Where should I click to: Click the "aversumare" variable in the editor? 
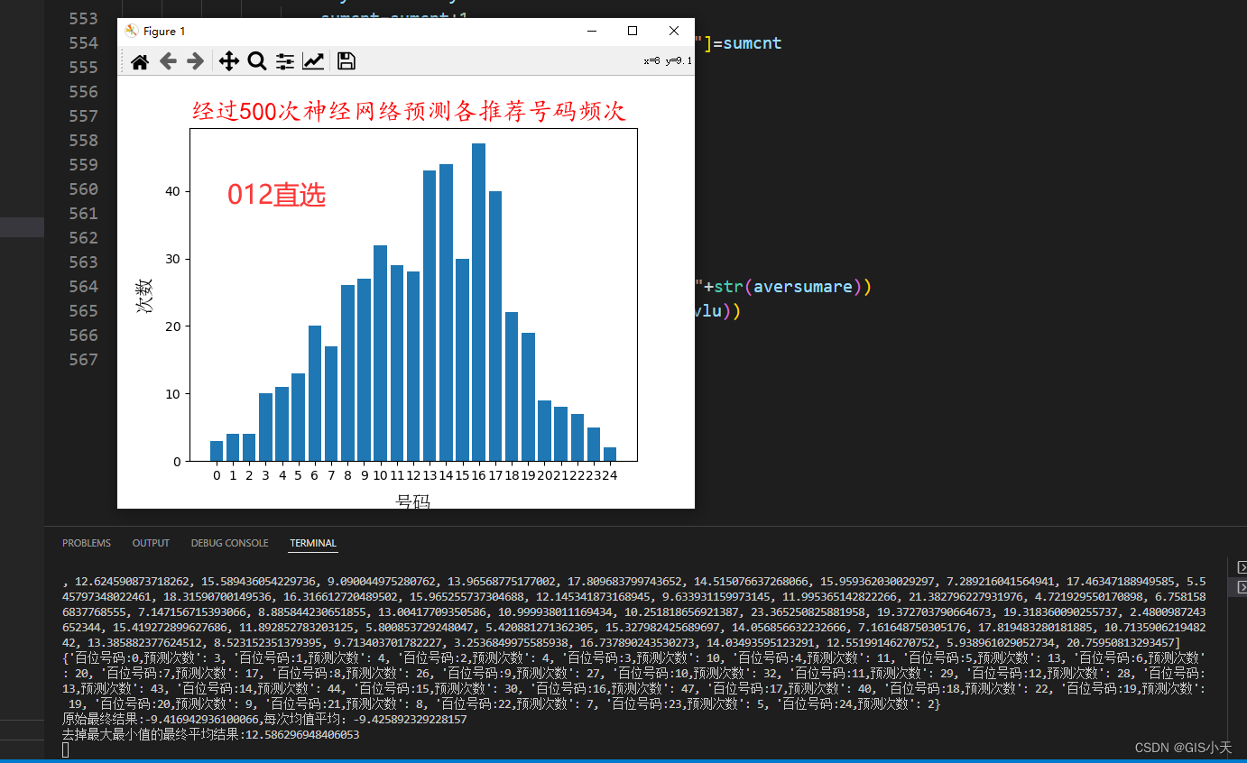803,287
